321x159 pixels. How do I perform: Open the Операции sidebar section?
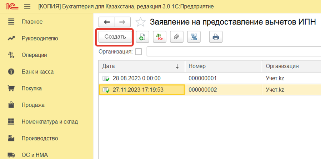click(34, 55)
